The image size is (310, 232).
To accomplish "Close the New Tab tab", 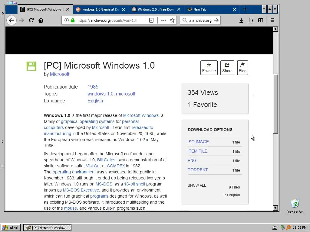I will (235, 9).
